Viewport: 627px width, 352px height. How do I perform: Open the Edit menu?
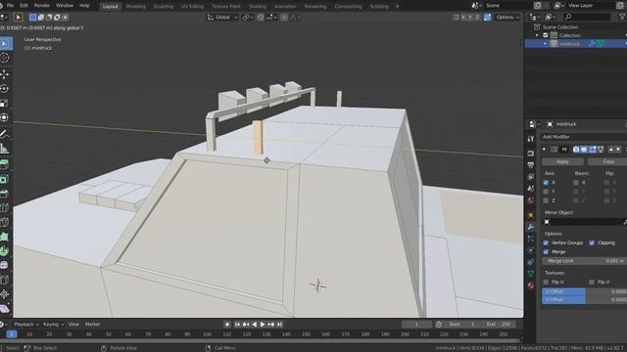tap(24, 6)
